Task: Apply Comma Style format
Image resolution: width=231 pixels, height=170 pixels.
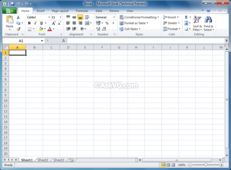Action: pyautogui.click(x=113, y=23)
